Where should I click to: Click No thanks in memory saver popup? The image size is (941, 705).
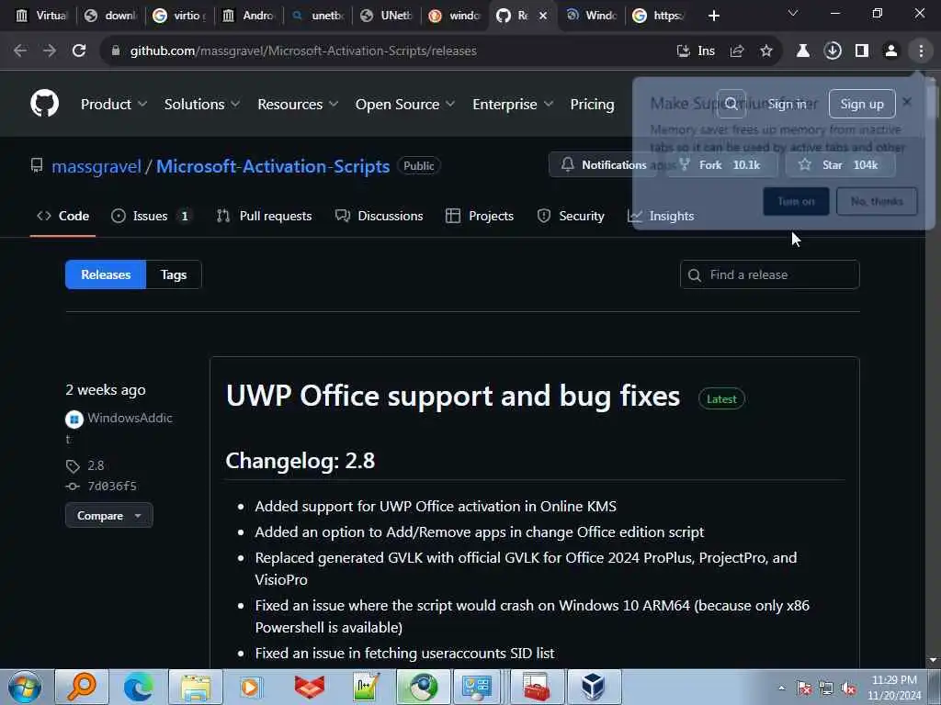(877, 201)
